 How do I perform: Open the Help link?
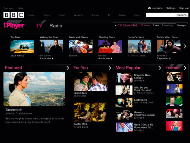tap(21, 8)
